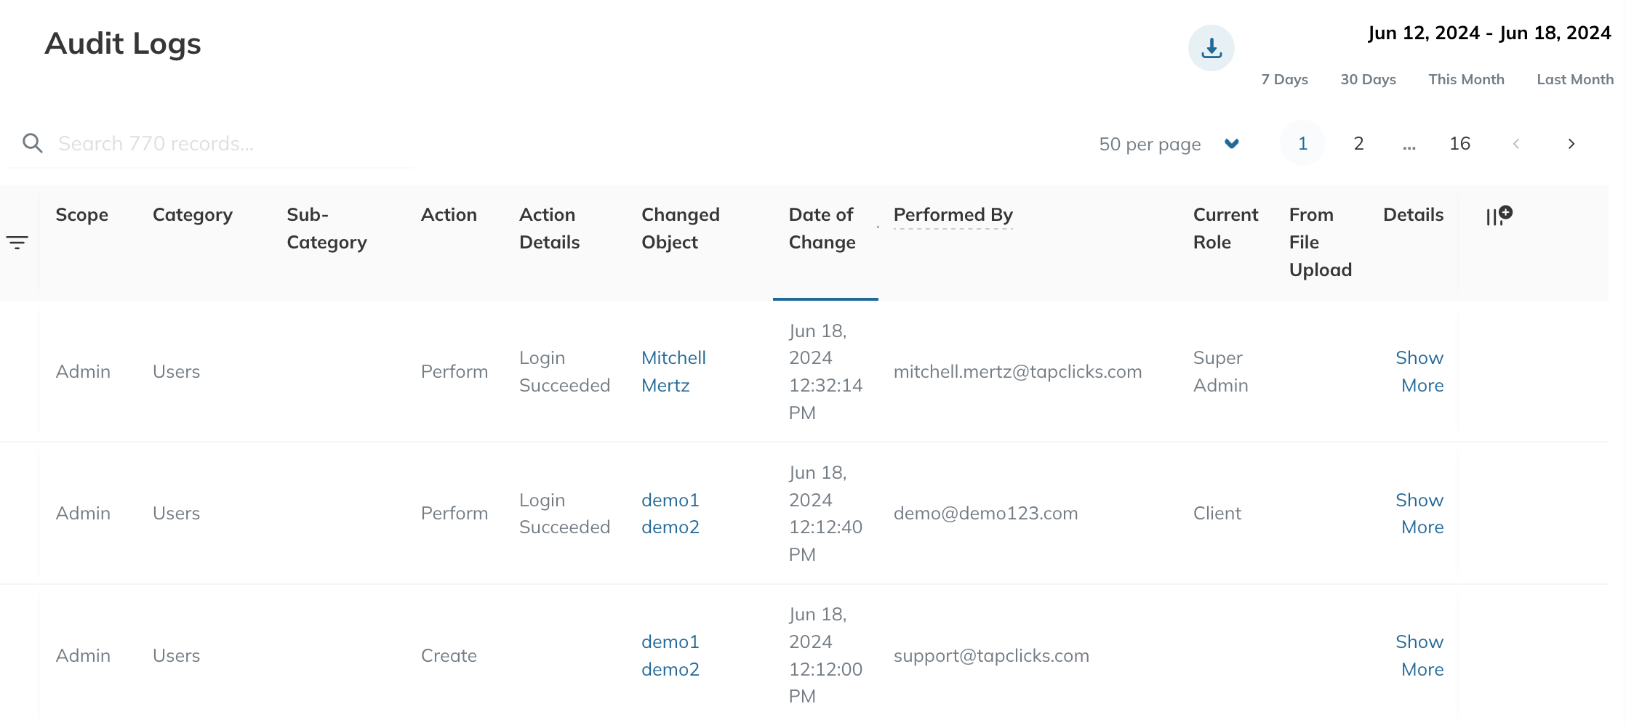Select This Month date range

click(1466, 79)
